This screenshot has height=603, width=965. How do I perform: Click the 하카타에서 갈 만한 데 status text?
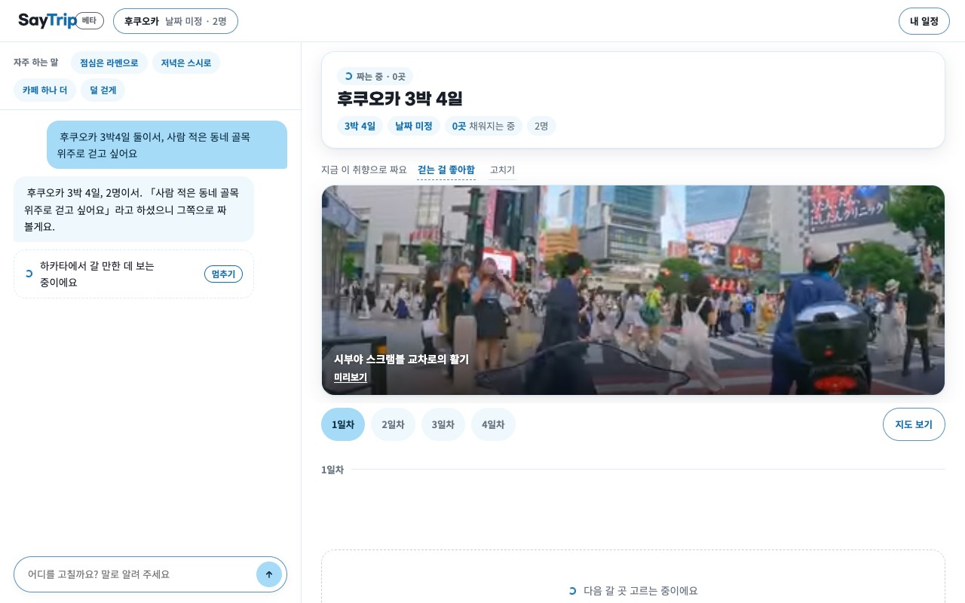click(97, 274)
